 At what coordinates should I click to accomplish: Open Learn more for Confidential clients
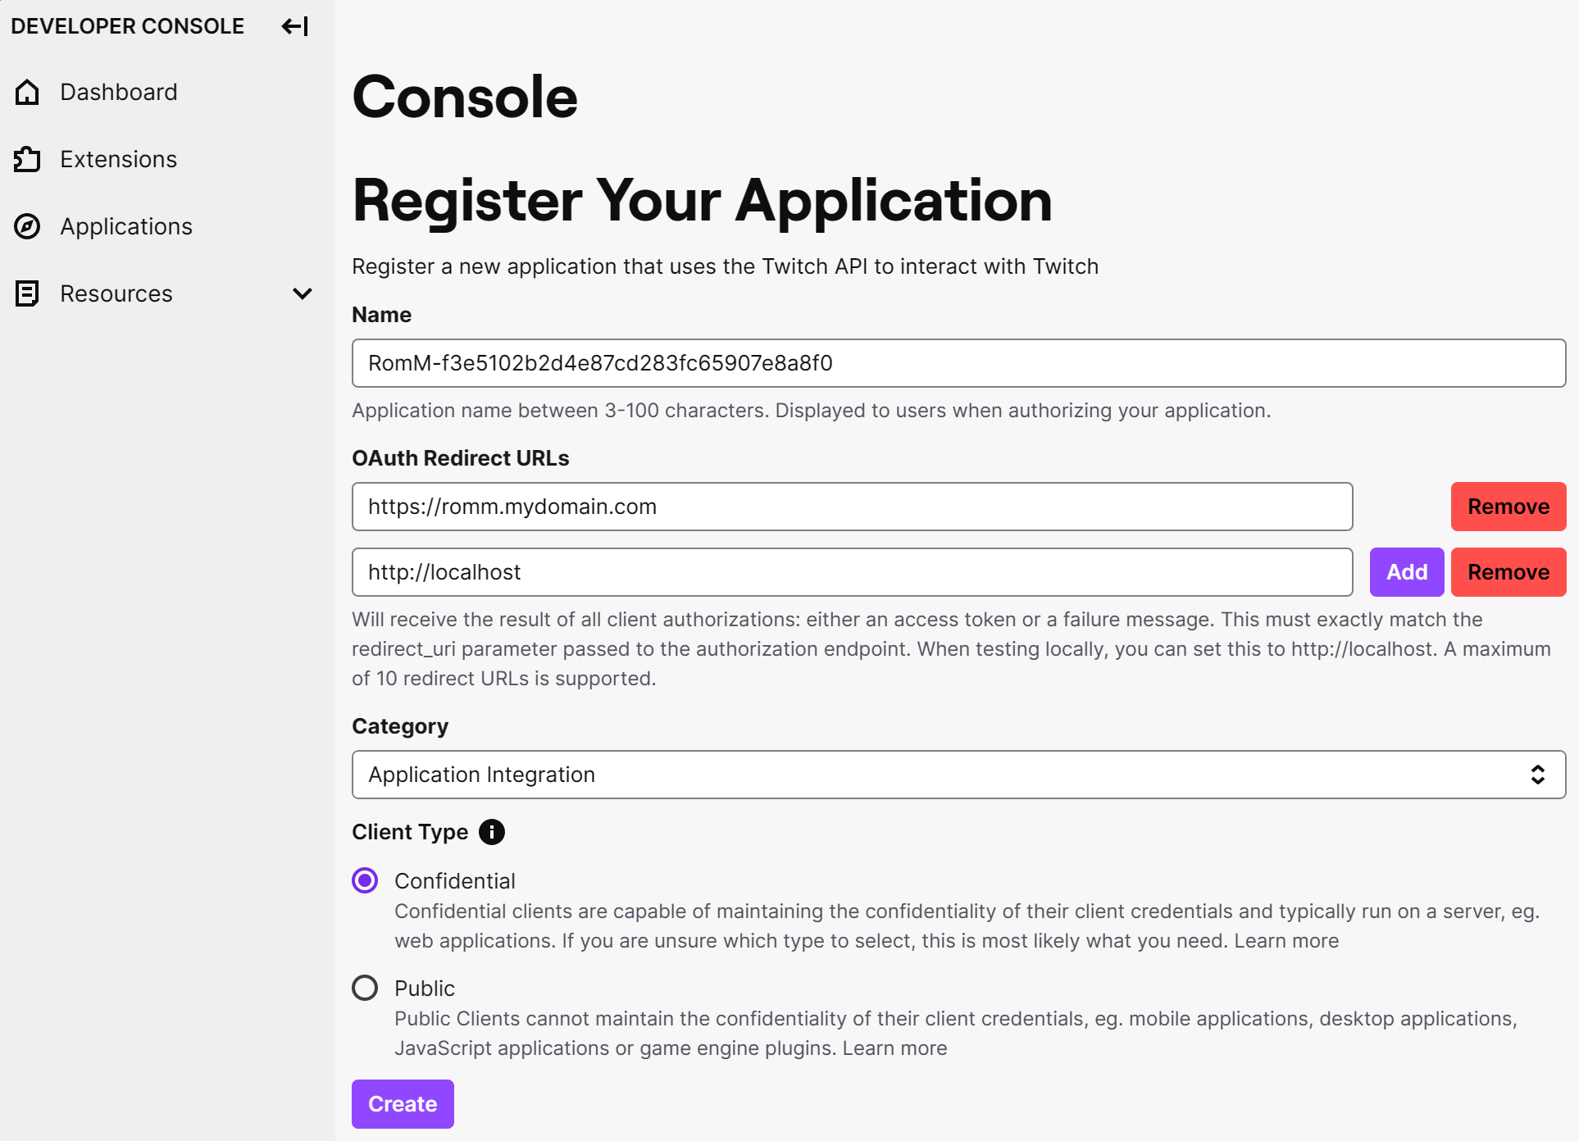(x=1286, y=941)
